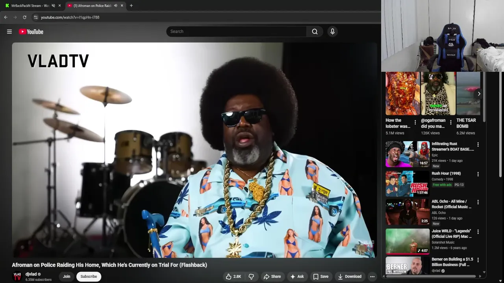
Task: Open THE TSAR BOMB Short thumbnail
Action: point(468,94)
